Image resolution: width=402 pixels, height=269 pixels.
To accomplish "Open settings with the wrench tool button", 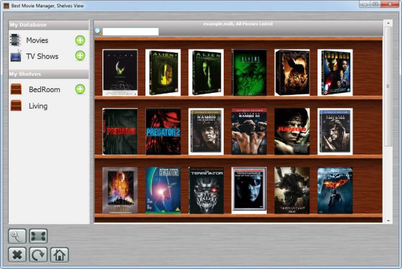I will 17,236.
